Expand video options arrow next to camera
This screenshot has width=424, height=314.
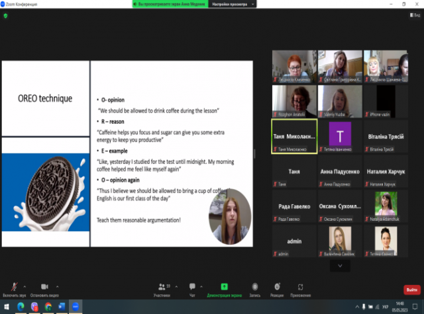[x=57, y=286]
